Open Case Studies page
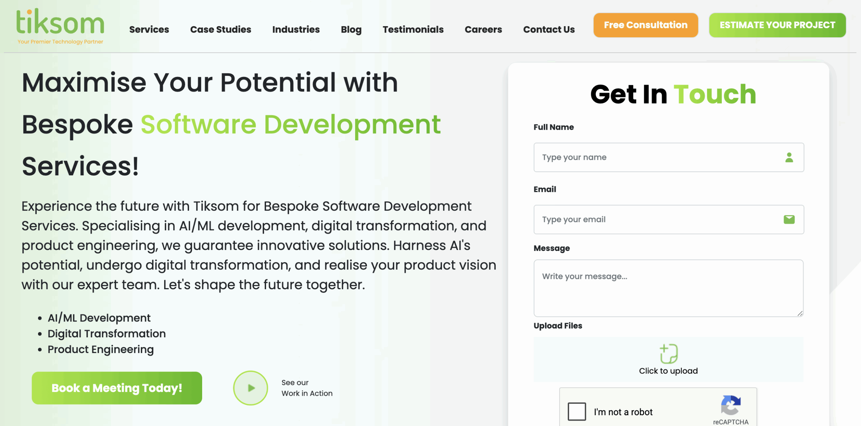This screenshot has height=426, width=861. pyautogui.click(x=221, y=30)
